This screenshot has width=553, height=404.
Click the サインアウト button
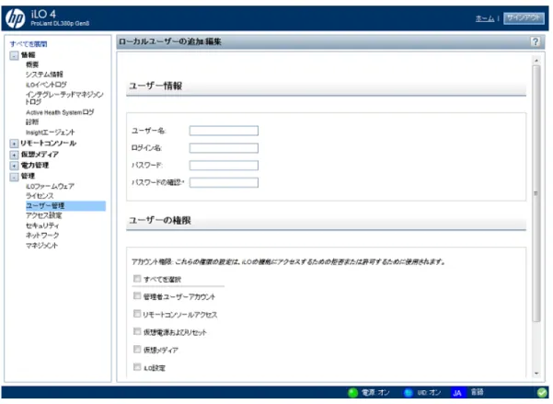point(524,18)
